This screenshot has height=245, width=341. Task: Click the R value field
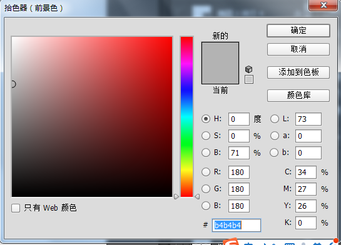pyautogui.click(x=239, y=172)
